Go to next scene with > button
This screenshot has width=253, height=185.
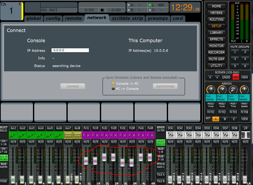pyautogui.click(x=217, y=77)
